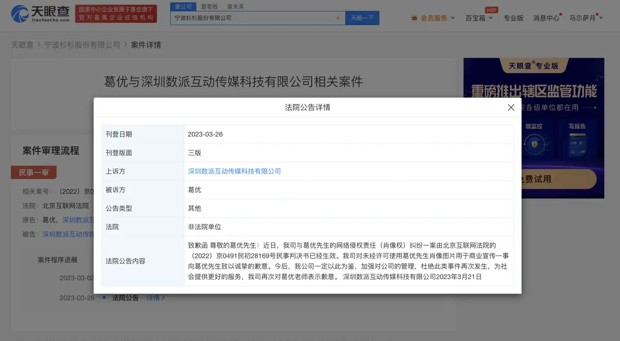Open 深圳数派互动传媒科技有限公司 link in dialog
The image size is (620, 341).
(x=234, y=171)
